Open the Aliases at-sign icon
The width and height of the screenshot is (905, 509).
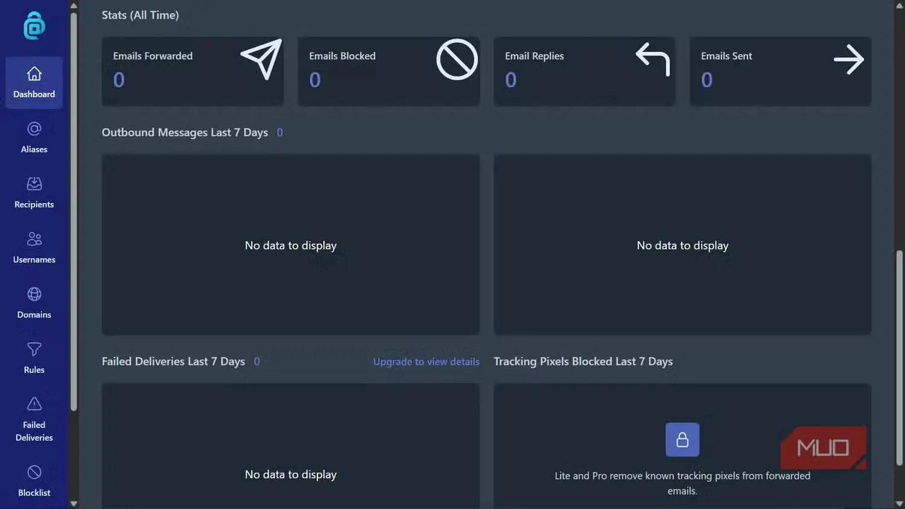tap(34, 128)
